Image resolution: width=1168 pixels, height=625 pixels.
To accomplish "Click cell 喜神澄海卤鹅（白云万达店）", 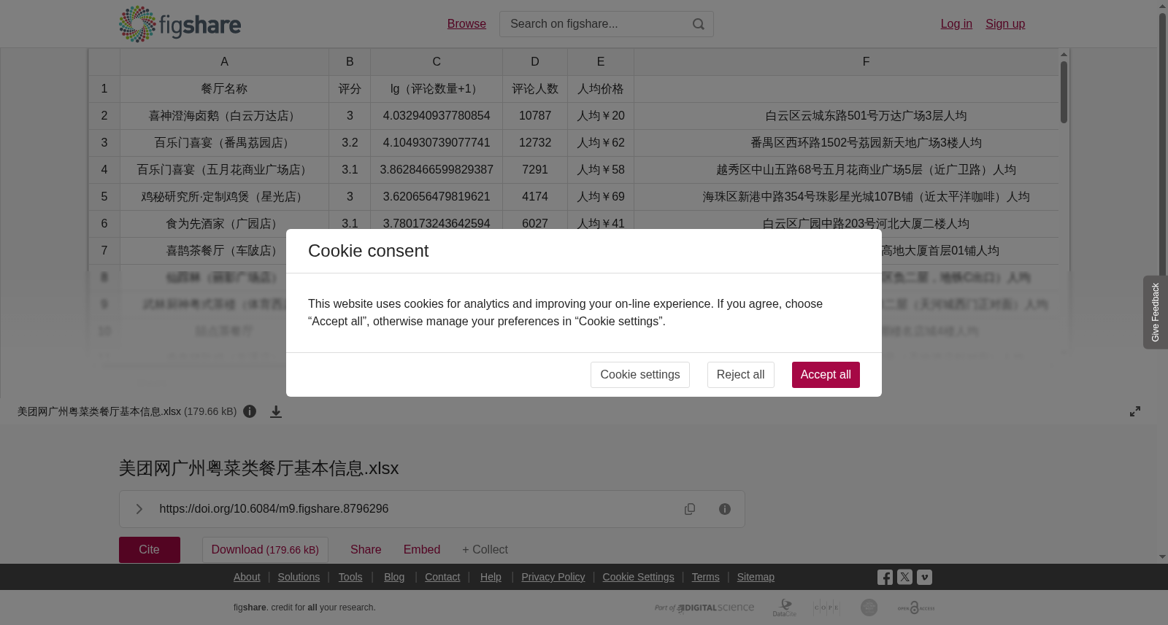I will click(x=224, y=116).
